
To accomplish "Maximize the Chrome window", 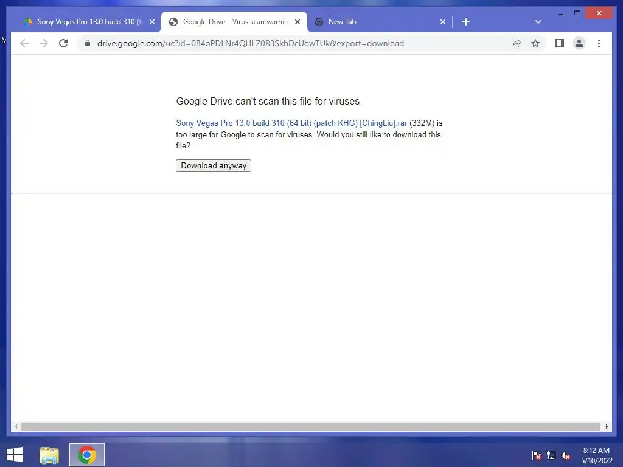I will [577, 13].
